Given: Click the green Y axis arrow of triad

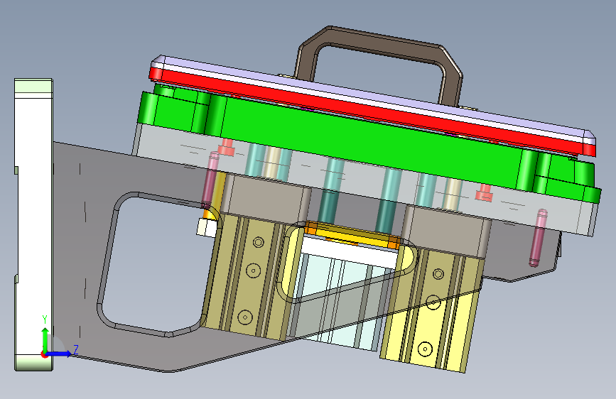Looking at the screenshot, I should tap(45, 339).
